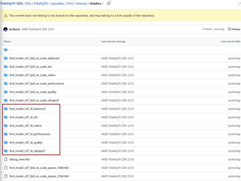
Task: Open fsr4_model_v07_fp8_no_scale_balanced folder
Action: coord(34,58)
